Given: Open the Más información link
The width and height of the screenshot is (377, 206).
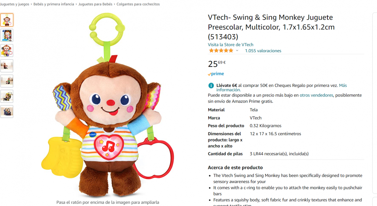Looking at the screenshot, I should click(x=281, y=87).
